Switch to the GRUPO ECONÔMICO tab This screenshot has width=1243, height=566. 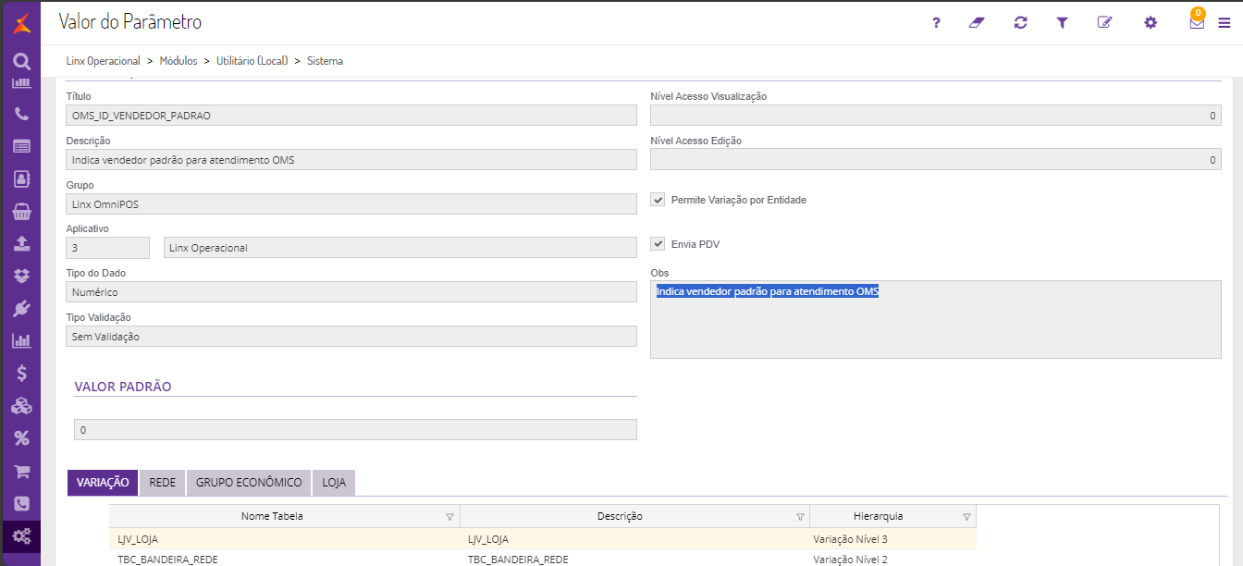click(x=249, y=483)
